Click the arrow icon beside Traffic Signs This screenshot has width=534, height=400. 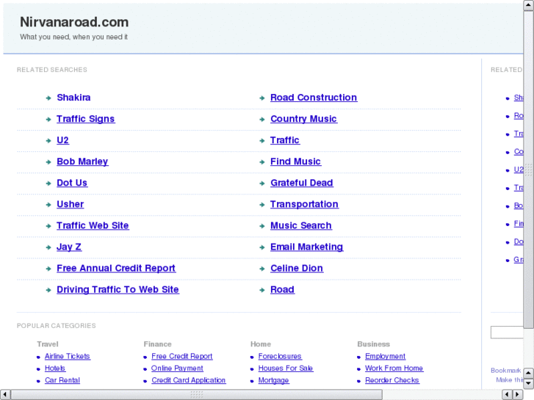pyautogui.click(x=48, y=120)
